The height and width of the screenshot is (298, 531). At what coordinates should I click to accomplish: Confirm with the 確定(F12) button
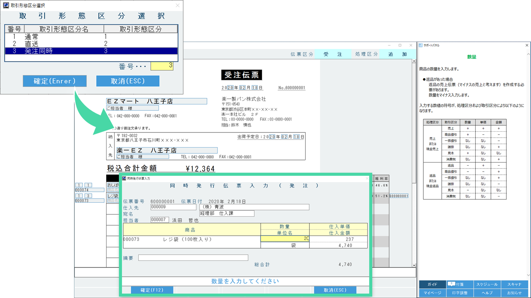coord(152,290)
